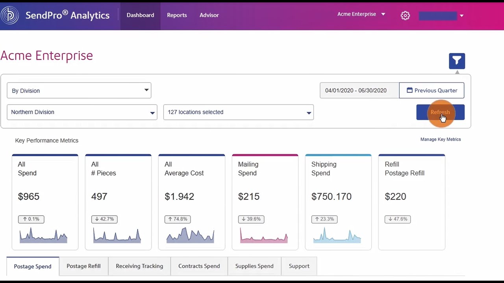Open the Average Cost sparkline chart
This screenshot has height=283, width=504.
tap(190, 235)
